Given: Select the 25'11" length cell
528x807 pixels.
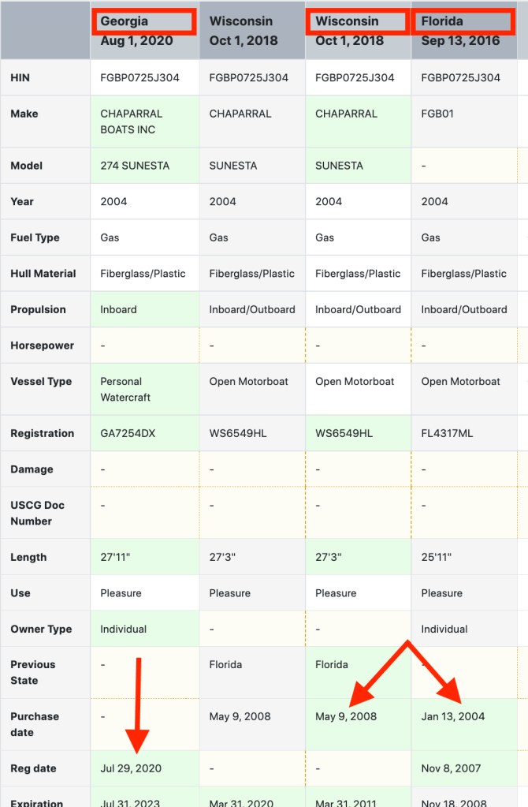Looking at the screenshot, I should [x=437, y=557].
